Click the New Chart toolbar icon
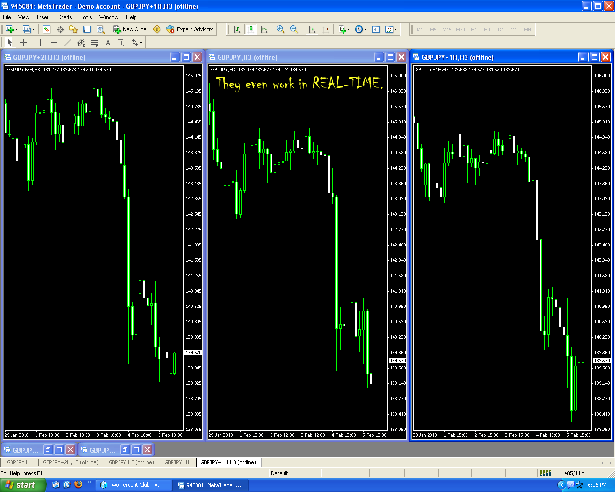 pos(10,29)
